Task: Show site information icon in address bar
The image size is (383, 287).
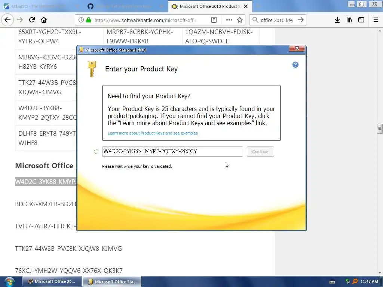Action: (x=81, y=20)
